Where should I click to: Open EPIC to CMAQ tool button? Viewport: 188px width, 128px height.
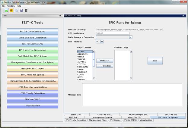(x=33, y=99)
